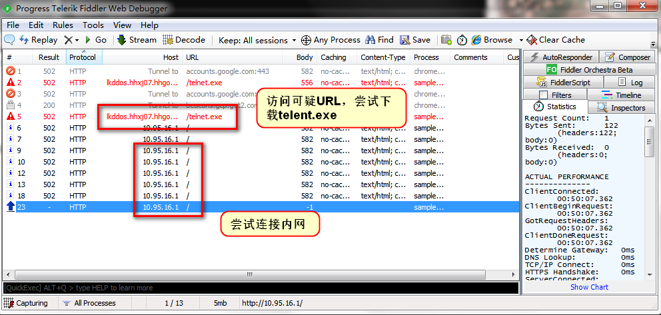This screenshot has width=661, height=315.
Task: Click the QuickExec command input box
Action: [261, 288]
